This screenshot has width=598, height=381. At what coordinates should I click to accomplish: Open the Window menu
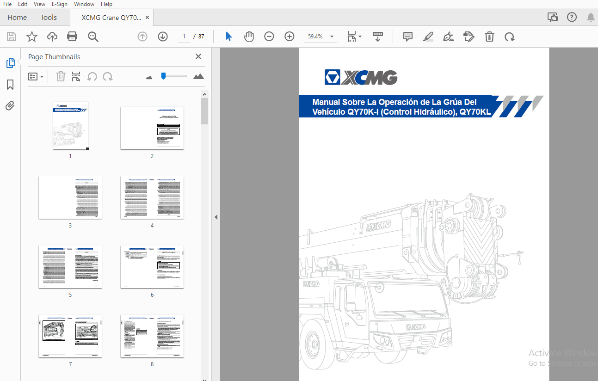click(x=84, y=4)
